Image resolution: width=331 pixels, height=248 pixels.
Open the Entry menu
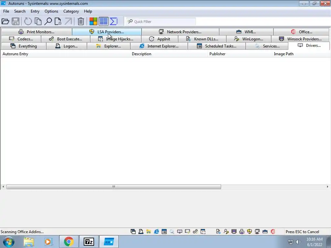[x=35, y=11]
